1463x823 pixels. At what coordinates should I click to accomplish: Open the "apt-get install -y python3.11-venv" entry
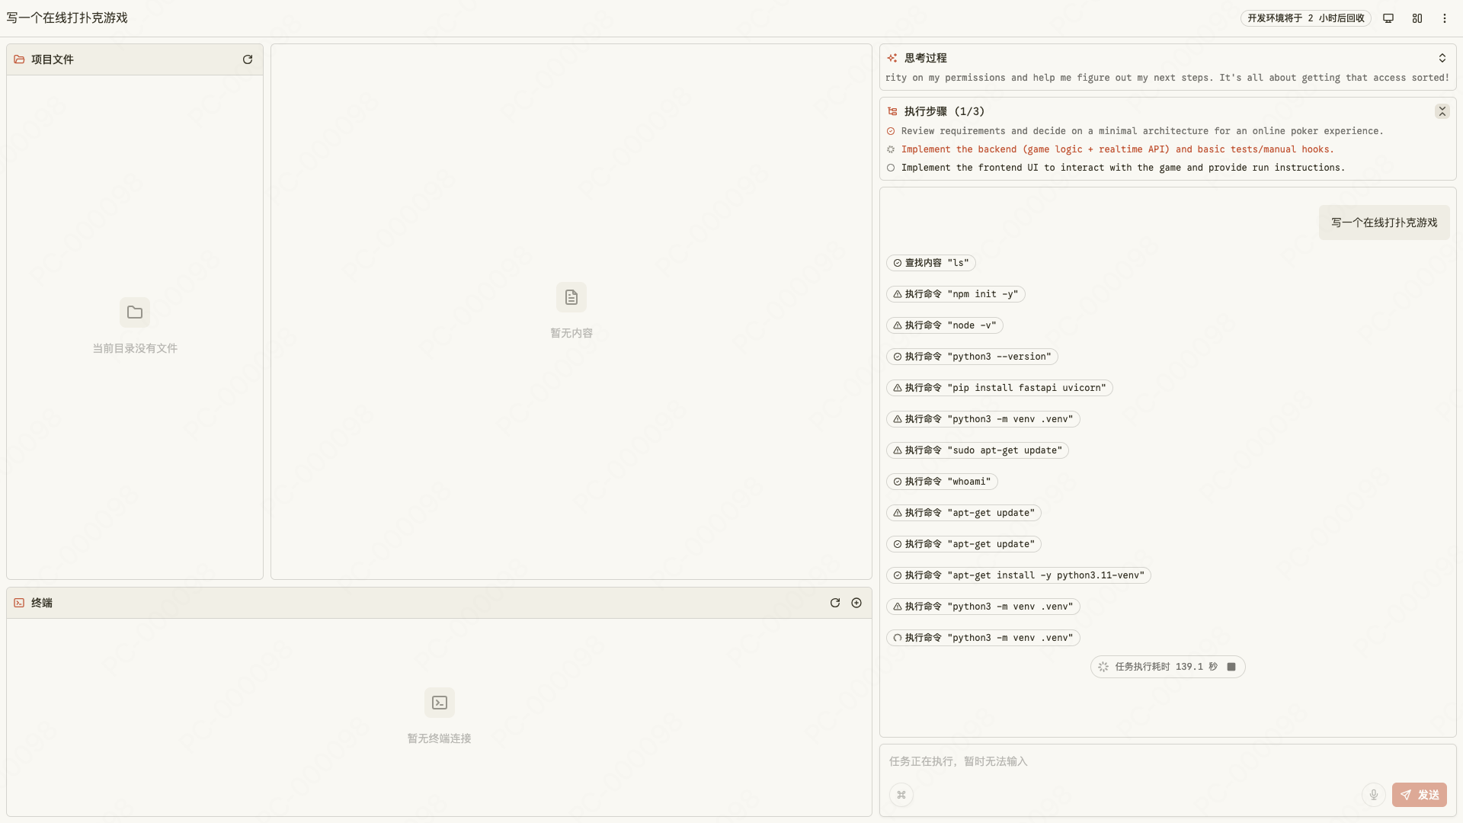point(1018,575)
